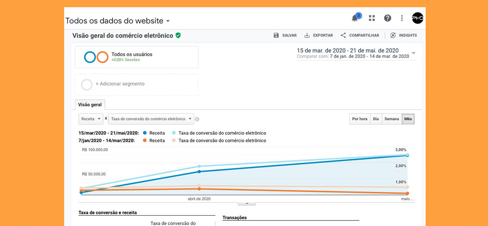Click the 15 de mar. de 2020 date range

[347, 51]
